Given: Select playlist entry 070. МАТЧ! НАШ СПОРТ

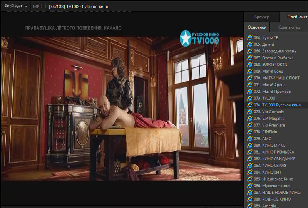Looking at the screenshot, I should (x=276, y=78).
